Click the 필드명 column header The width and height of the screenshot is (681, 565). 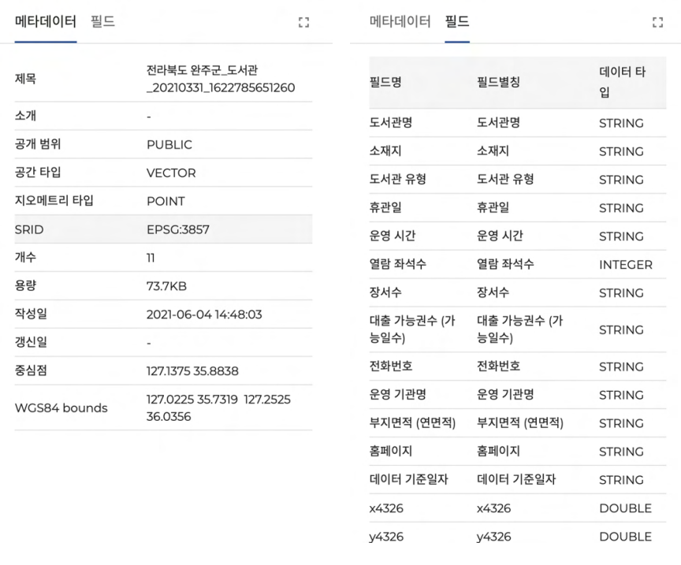point(386,81)
